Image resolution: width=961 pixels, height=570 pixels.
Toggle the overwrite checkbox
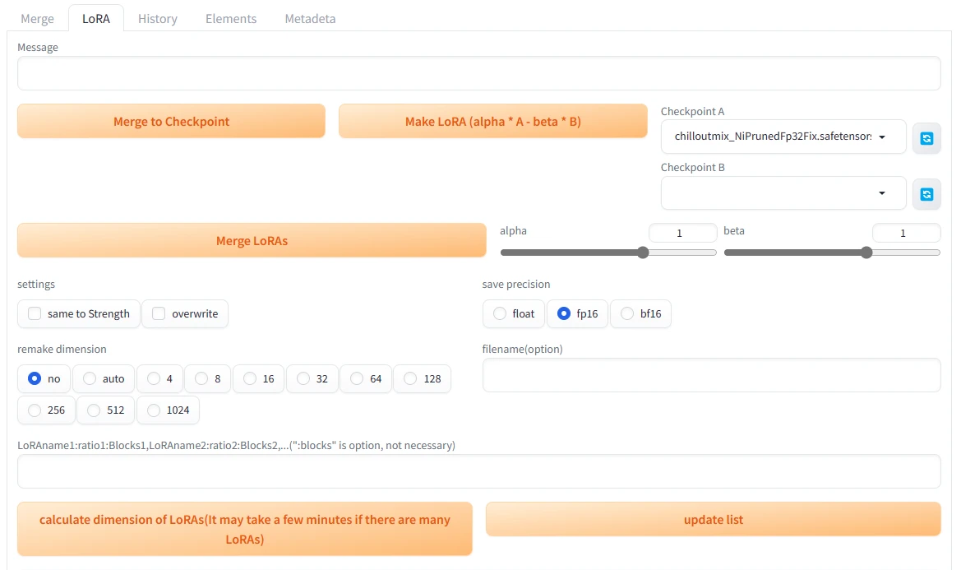159,313
